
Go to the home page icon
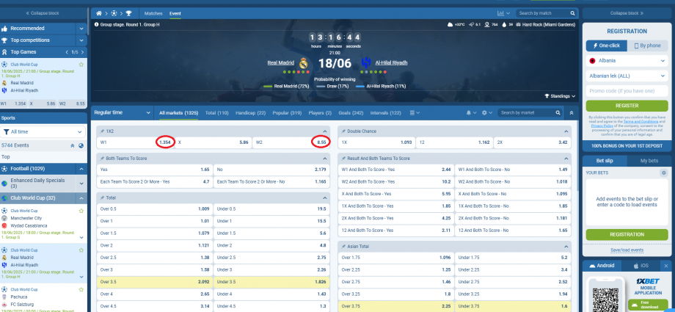(99, 13)
